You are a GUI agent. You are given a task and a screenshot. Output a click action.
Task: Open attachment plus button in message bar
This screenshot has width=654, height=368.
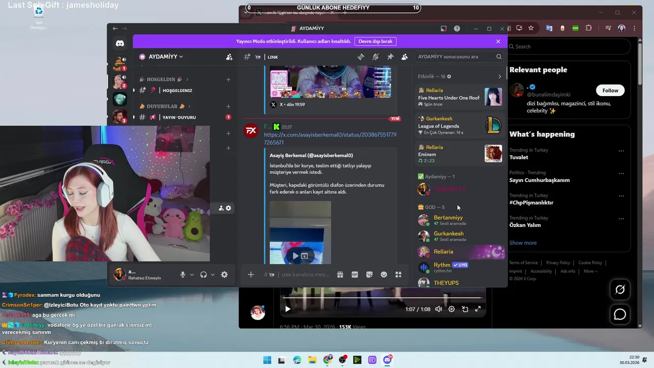tap(251, 274)
